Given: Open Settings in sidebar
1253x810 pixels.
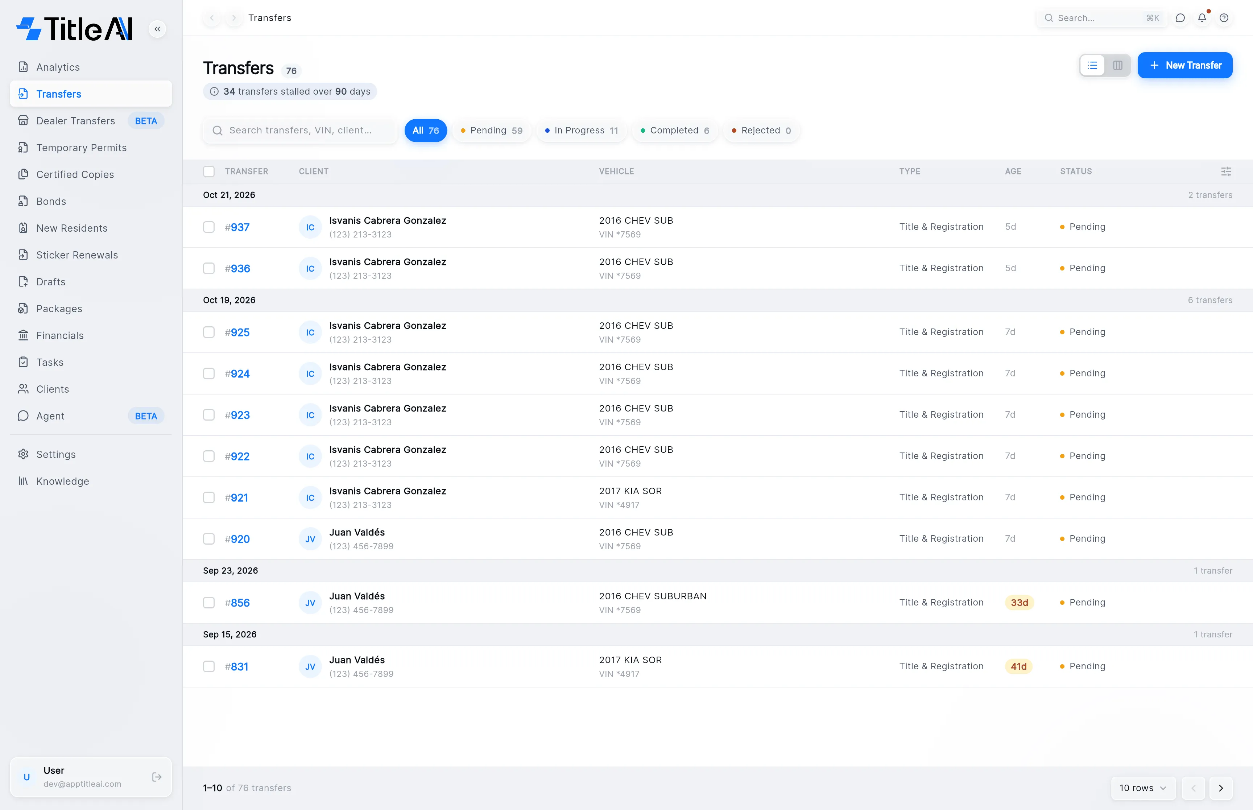Looking at the screenshot, I should [x=90, y=454].
